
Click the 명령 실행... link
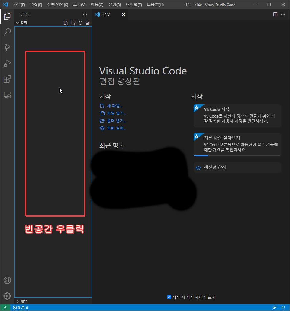(x=113, y=128)
